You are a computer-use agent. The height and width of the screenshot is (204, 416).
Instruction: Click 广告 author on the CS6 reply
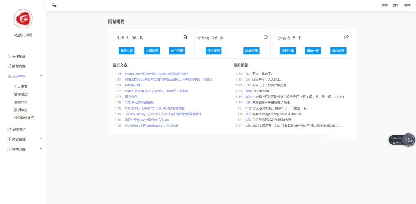click(249, 108)
